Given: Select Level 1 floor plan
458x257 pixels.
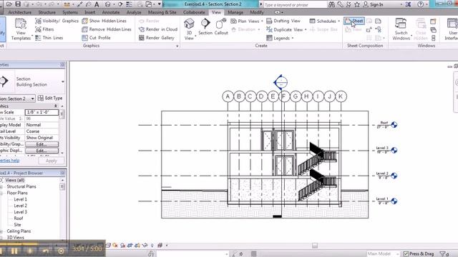Looking at the screenshot, I should 20,199.
